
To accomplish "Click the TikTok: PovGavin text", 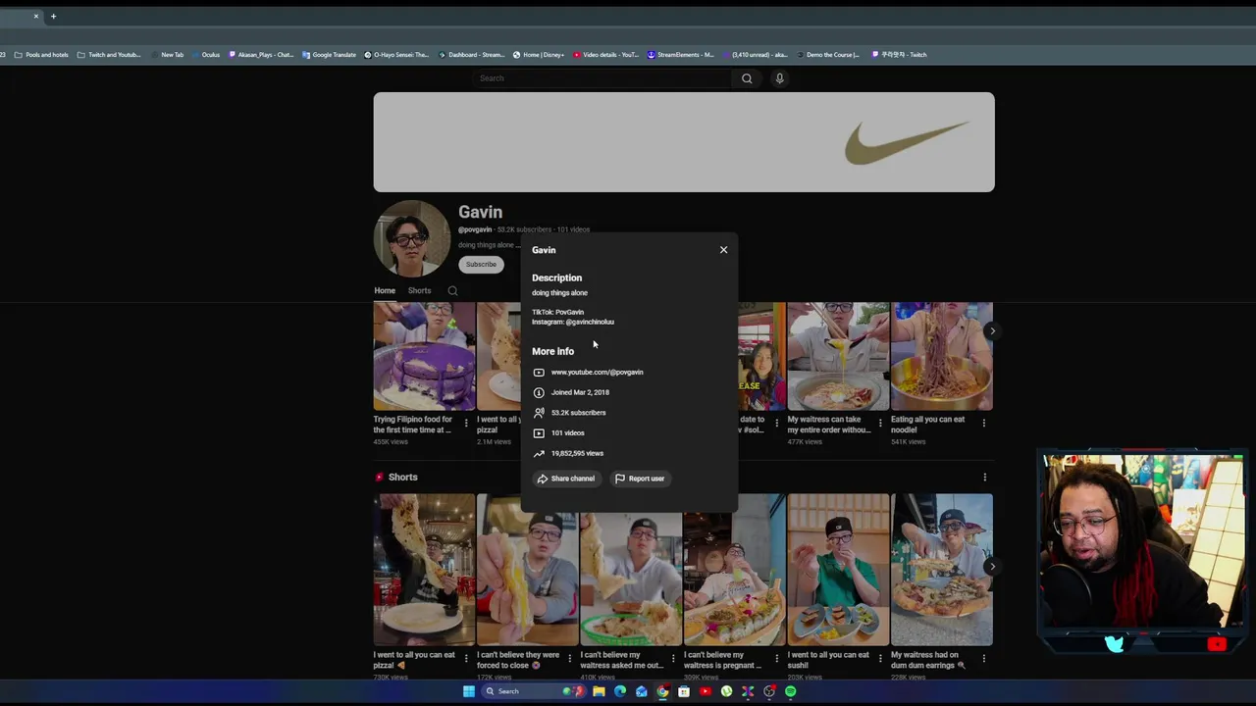I will coord(557,312).
